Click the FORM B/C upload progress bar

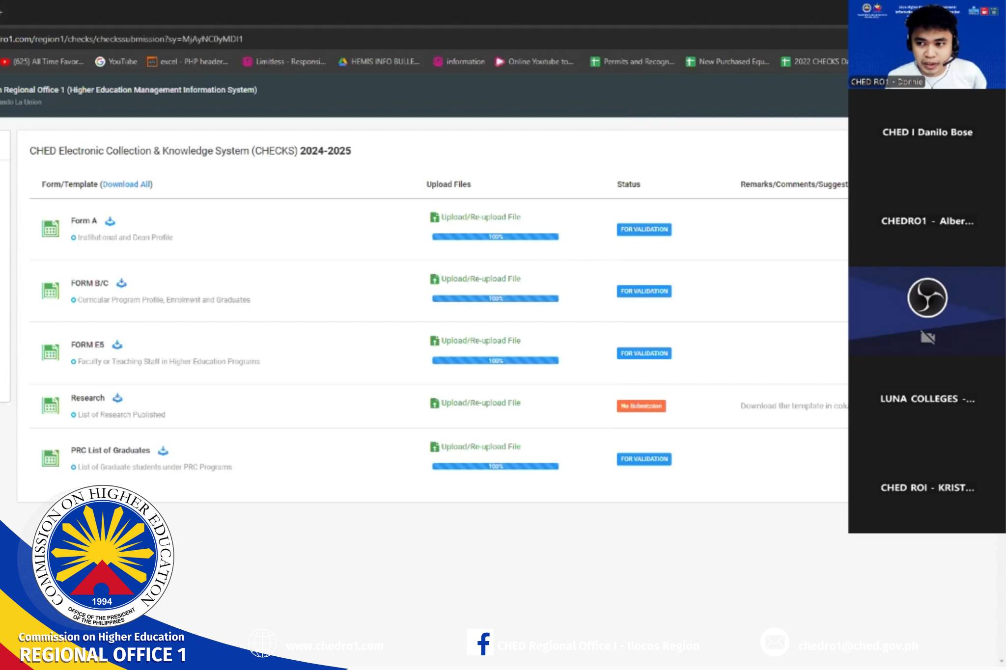point(495,298)
